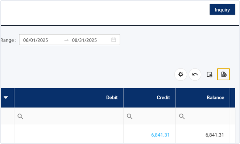
Task: Click the Debit filter search field
Action: (69, 117)
